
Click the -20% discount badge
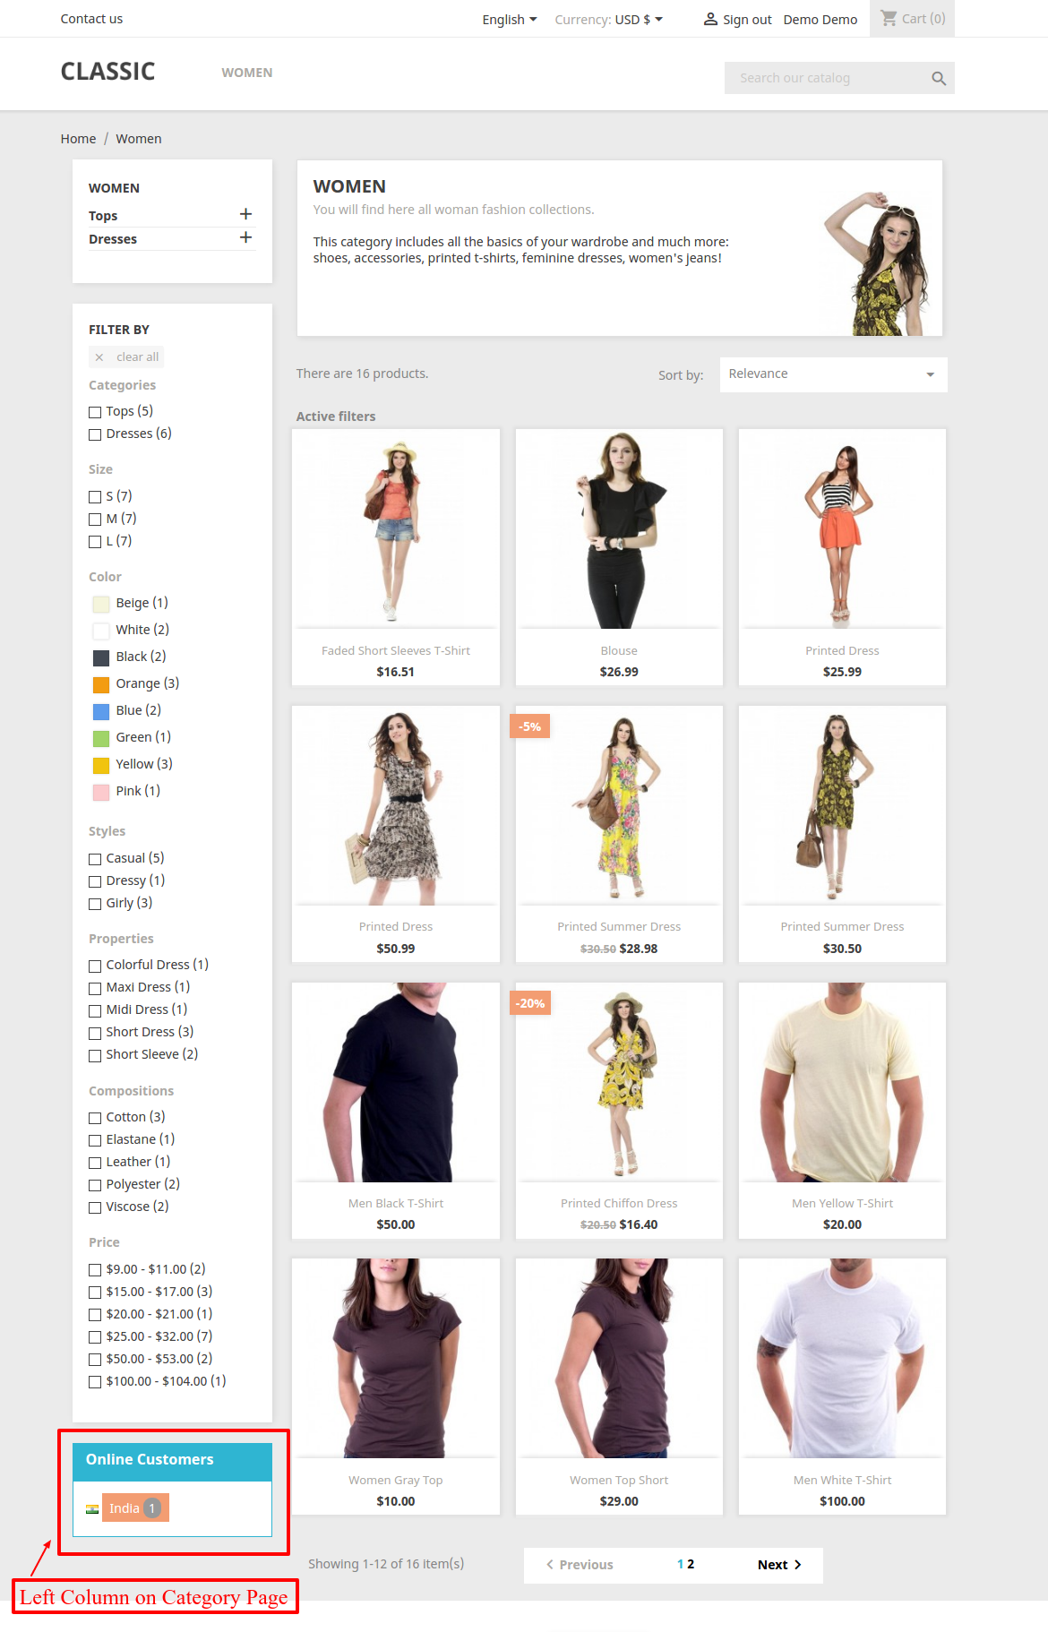point(530,1003)
